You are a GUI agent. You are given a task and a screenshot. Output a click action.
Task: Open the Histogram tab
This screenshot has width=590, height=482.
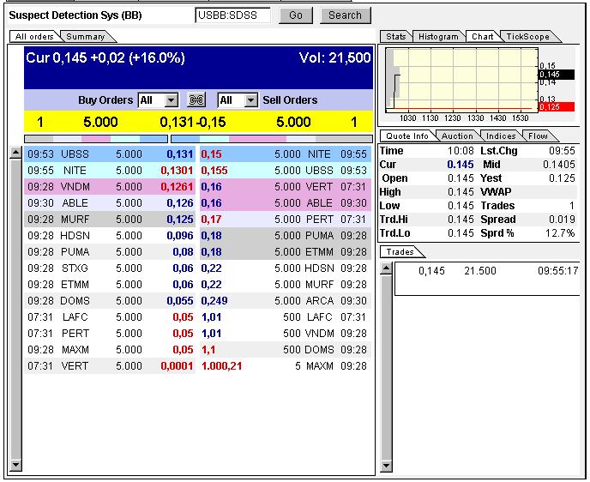pyautogui.click(x=439, y=37)
